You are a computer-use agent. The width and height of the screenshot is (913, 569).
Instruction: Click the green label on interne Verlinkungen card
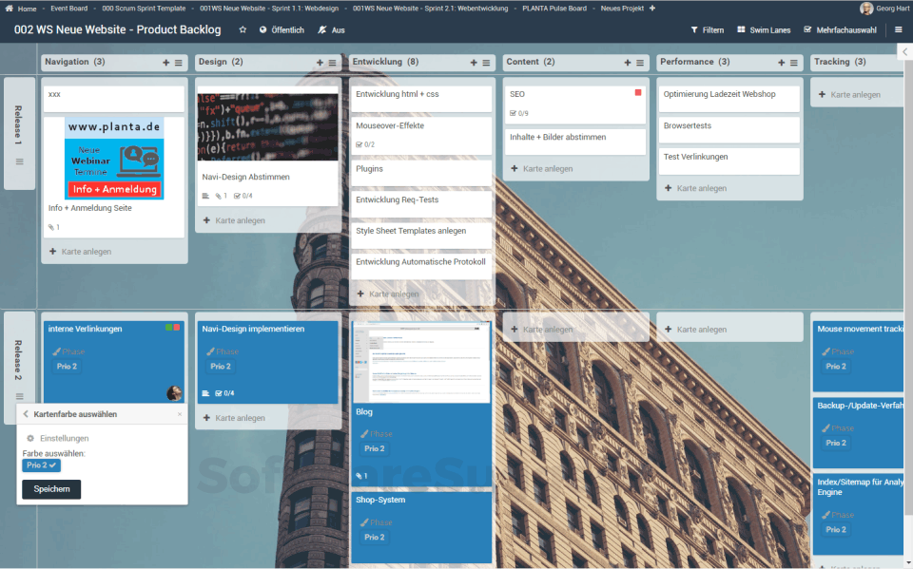tap(169, 328)
